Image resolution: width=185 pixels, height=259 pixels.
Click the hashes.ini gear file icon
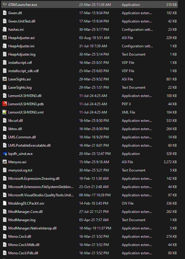[x=4, y=29]
